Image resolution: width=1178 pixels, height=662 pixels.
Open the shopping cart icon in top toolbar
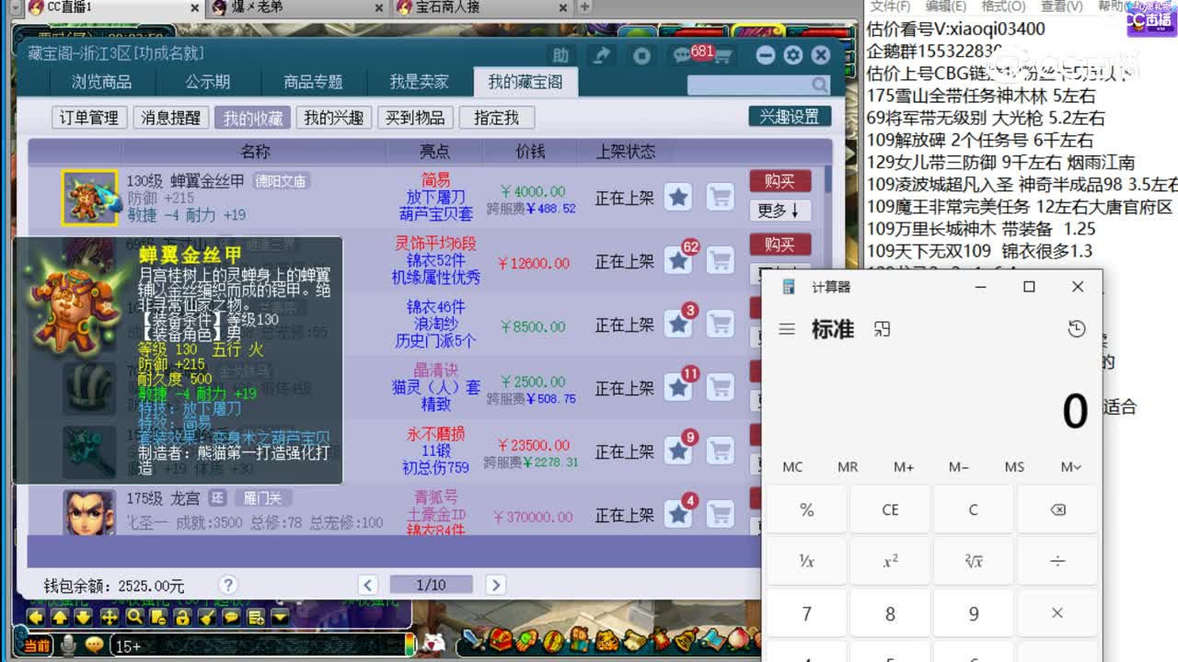[724, 57]
